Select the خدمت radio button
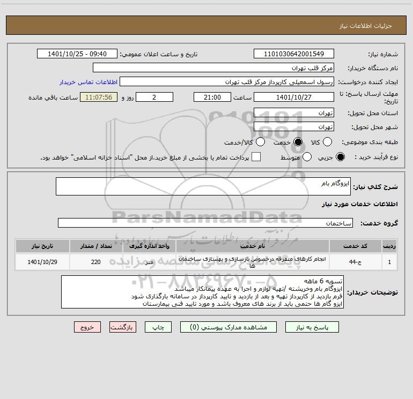The height and width of the screenshot is (399, 413). pyautogui.click(x=298, y=142)
